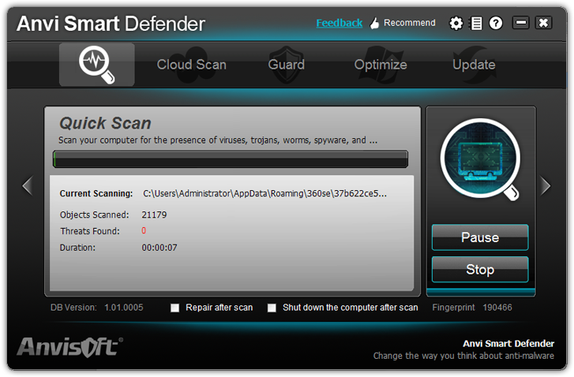Viewport: 574px width, 377px height.
Task: Open the Guard tab
Action: 287,65
